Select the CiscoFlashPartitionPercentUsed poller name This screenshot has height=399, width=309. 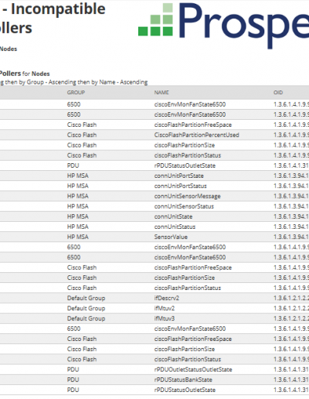click(196, 135)
